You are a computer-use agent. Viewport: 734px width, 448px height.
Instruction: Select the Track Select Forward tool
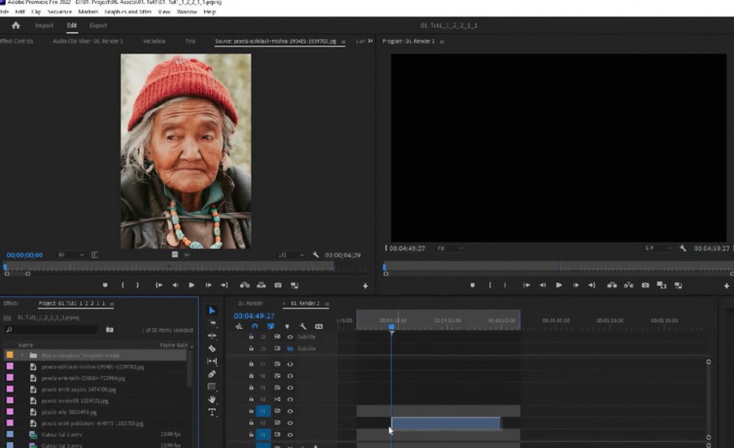point(212,322)
